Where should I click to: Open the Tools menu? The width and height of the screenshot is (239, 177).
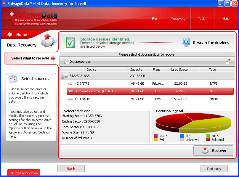202,19
